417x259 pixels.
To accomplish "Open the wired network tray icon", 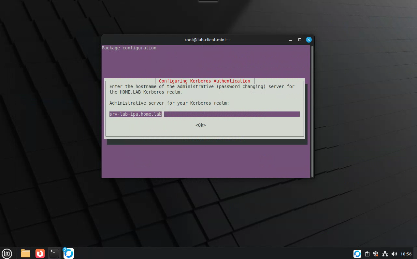I will pyautogui.click(x=385, y=254).
